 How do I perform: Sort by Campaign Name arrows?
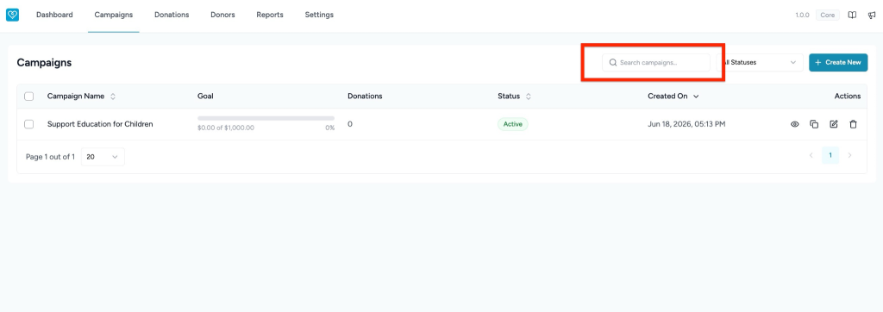pyautogui.click(x=113, y=97)
